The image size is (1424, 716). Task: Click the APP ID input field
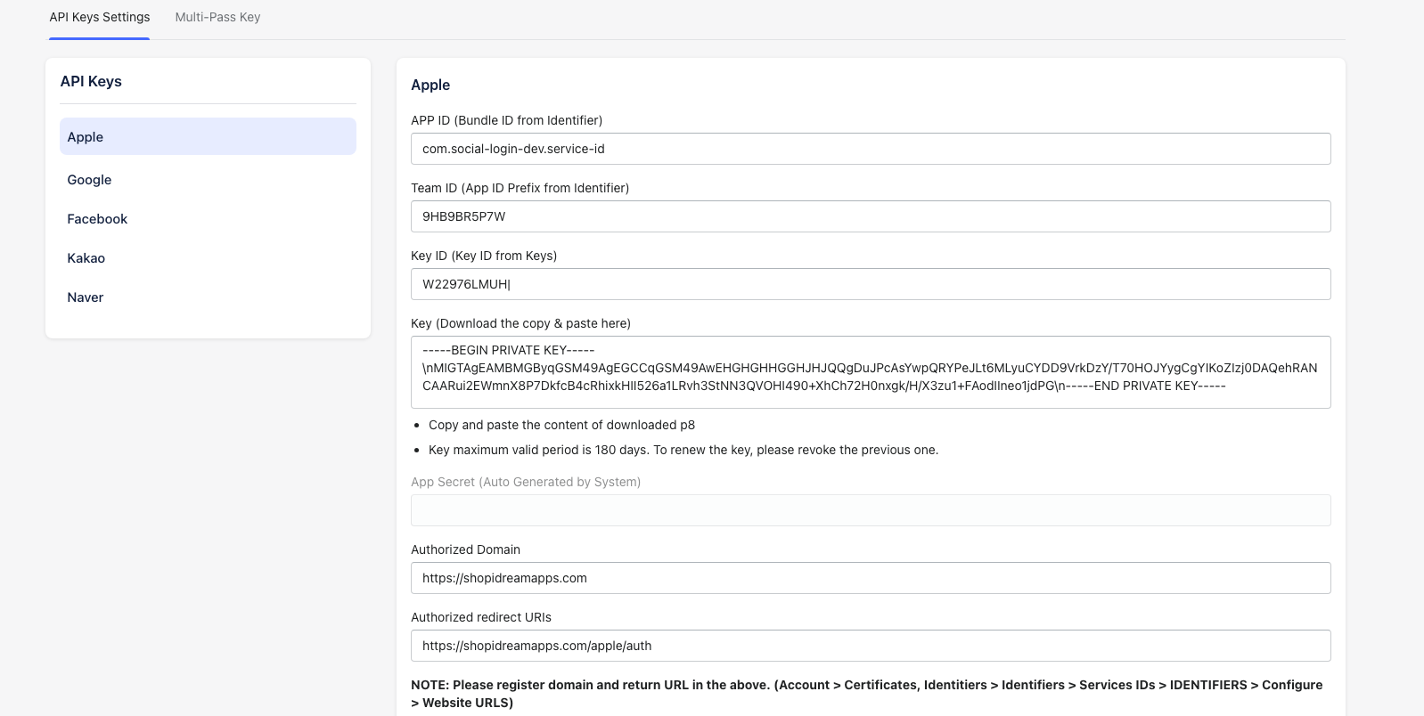click(x=871, y=149)
